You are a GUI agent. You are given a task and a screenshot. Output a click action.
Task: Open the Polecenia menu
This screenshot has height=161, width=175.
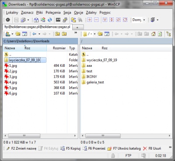point(53,13)
